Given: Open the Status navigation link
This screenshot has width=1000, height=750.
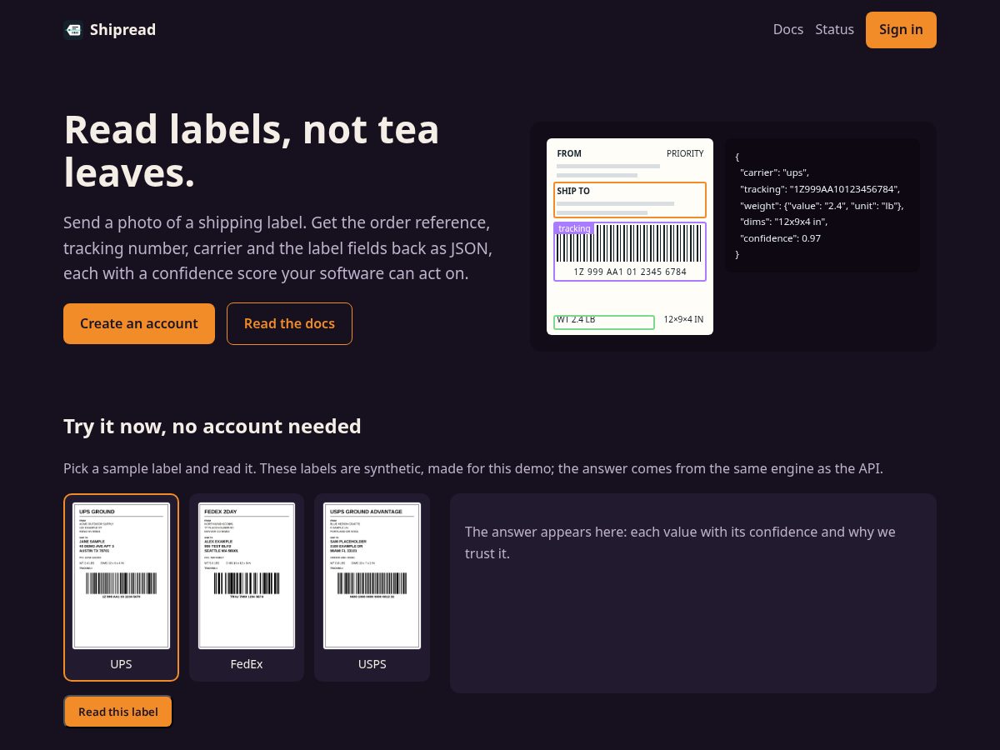Looking at the screenshot, I should click(x=834, y=30).
